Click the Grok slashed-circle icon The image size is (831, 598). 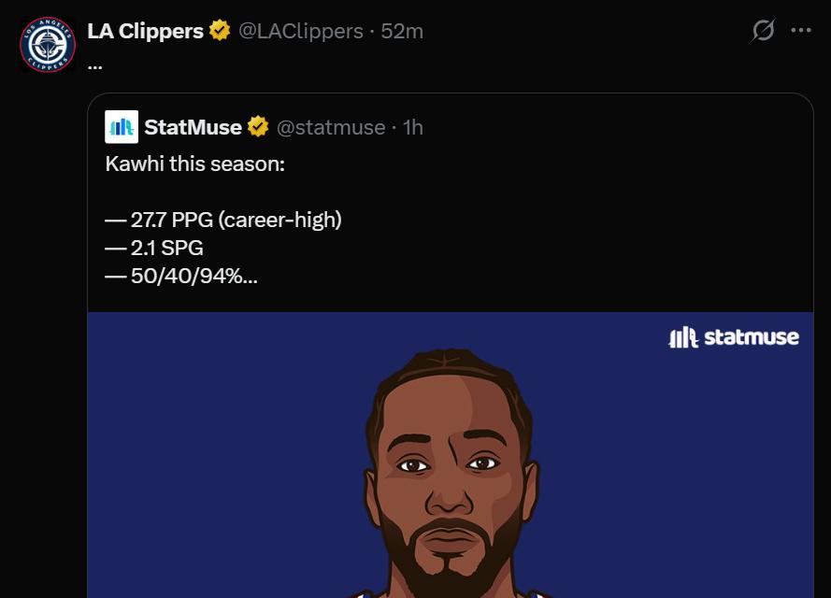(x=763, y=31)
